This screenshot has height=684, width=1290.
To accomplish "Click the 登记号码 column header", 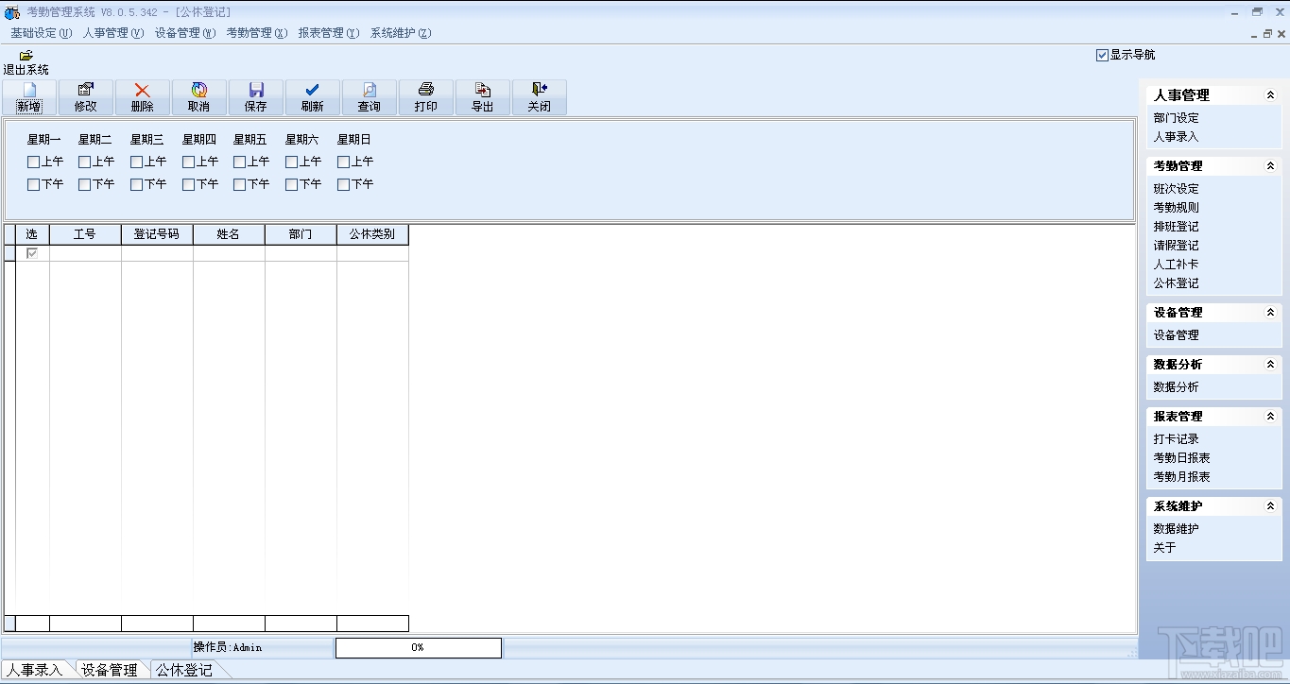I will (x=157, y=234).
